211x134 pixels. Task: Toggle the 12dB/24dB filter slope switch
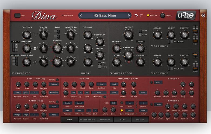pyautogui.click(x=140, y=33)
